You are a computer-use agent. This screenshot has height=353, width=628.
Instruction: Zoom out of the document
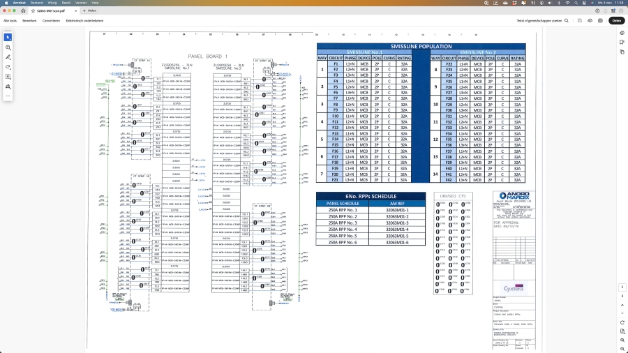pos(621,348)
